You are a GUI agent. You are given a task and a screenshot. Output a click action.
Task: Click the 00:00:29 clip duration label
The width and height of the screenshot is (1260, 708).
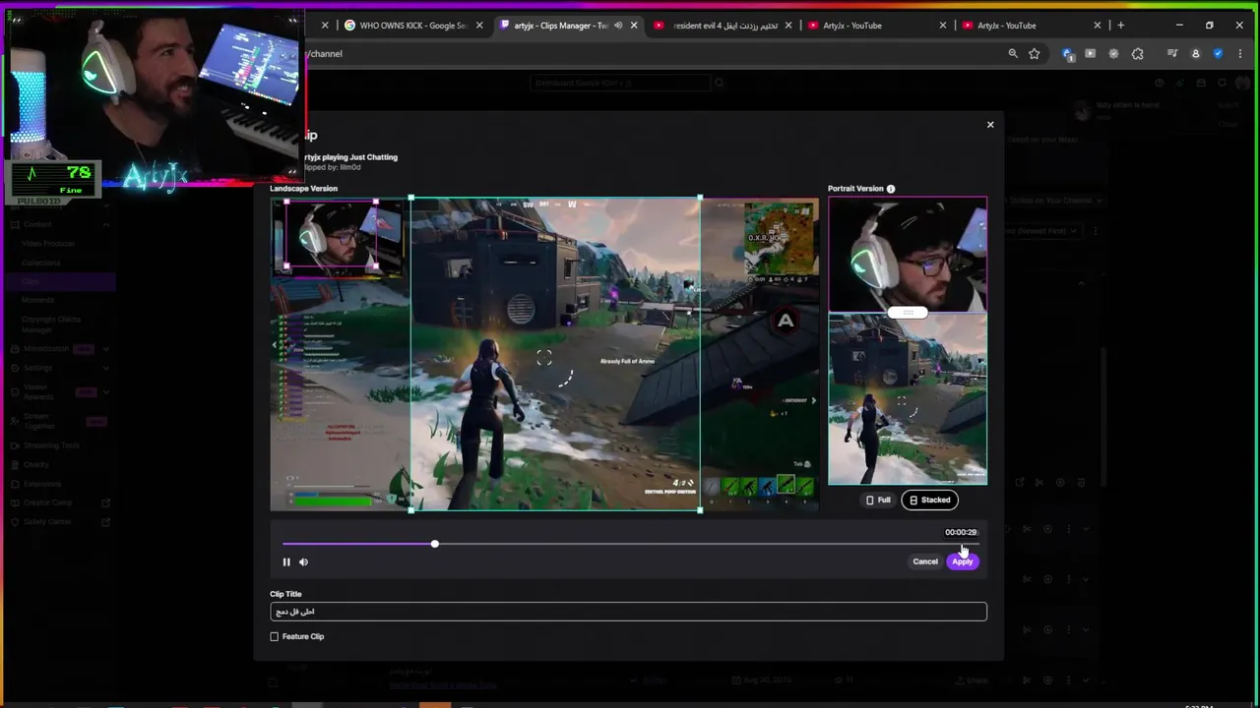[961, 533]
